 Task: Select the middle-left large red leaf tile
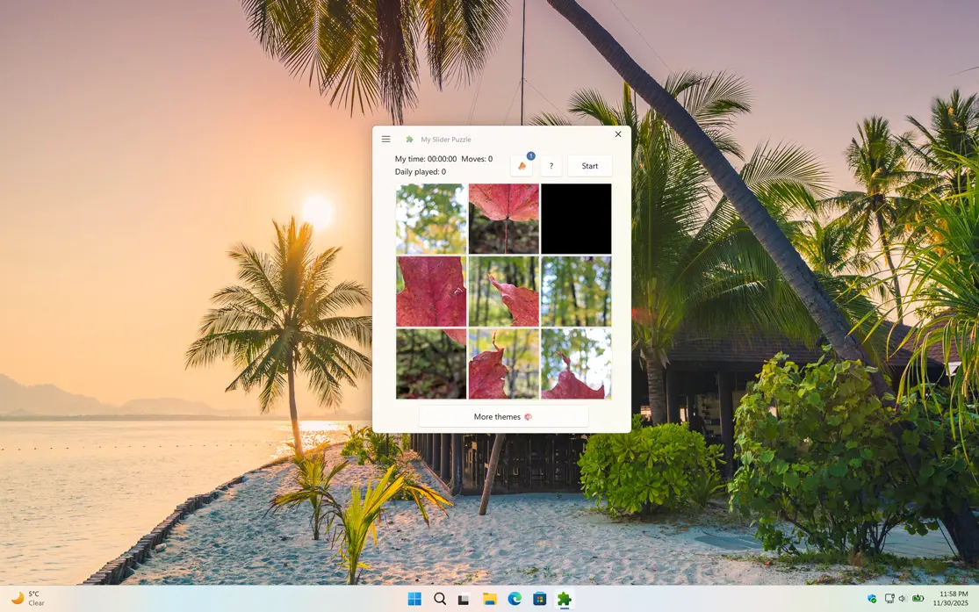point(431,292)
